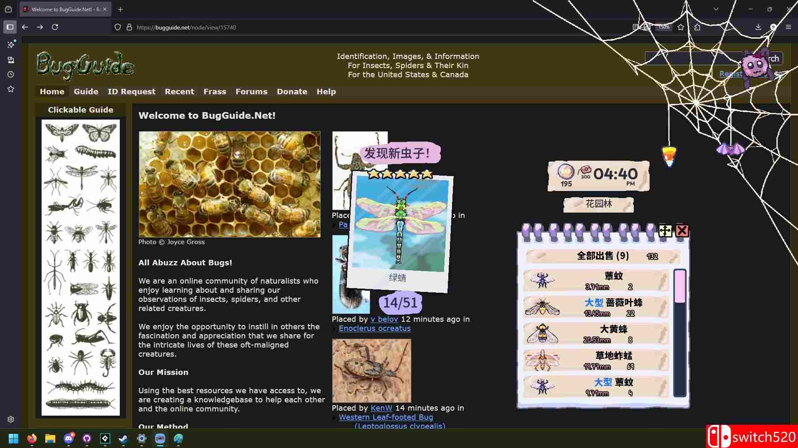The image size is (798, 448).
Task: Click the pink spider character on the web
Action: coord(755,66)
